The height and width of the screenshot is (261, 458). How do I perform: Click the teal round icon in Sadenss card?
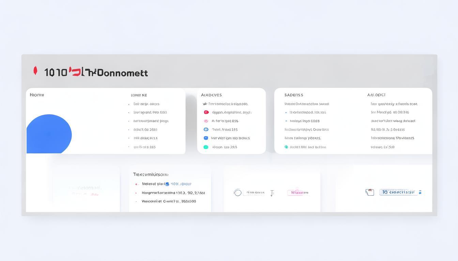coord(286,147)
